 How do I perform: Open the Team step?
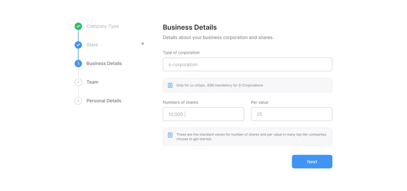(x=92, y=82)
